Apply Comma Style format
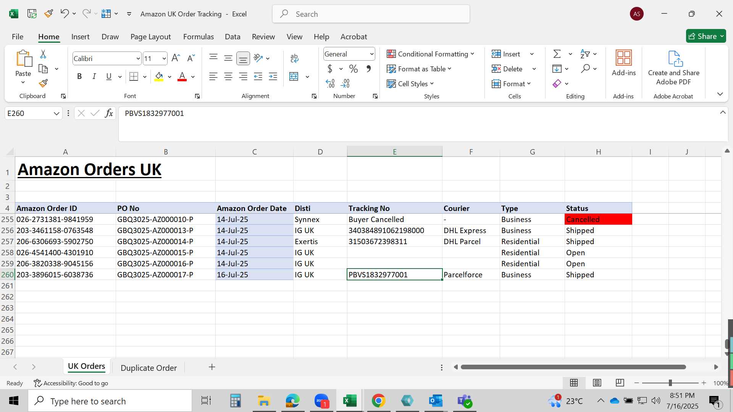733x412 pixels. tap(368, 69)
